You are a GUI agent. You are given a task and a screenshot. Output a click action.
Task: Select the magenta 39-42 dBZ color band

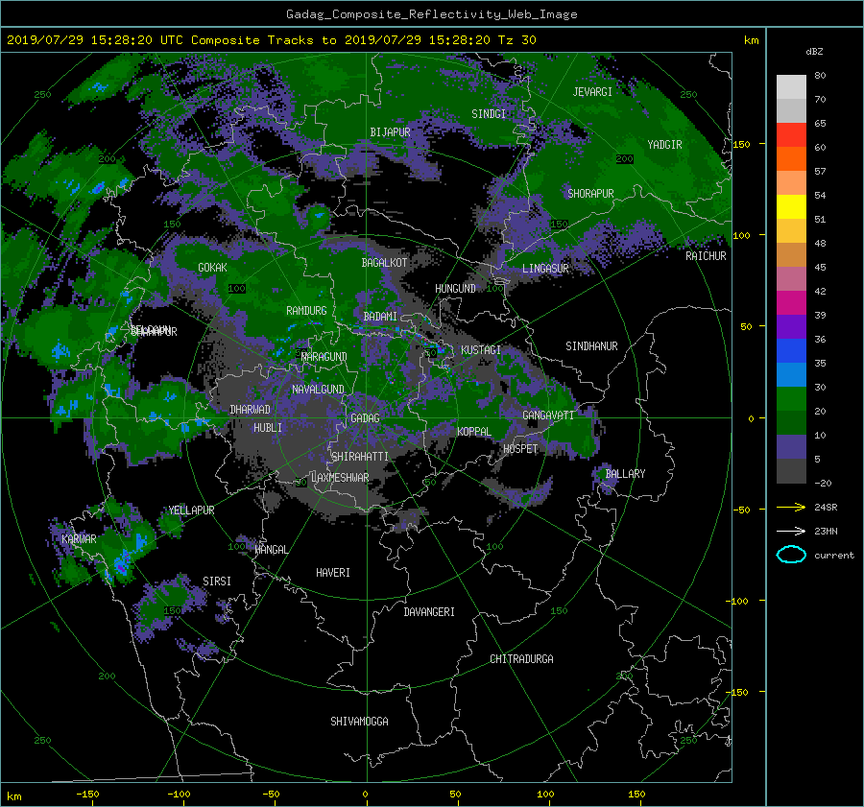(x=791, y=303)
